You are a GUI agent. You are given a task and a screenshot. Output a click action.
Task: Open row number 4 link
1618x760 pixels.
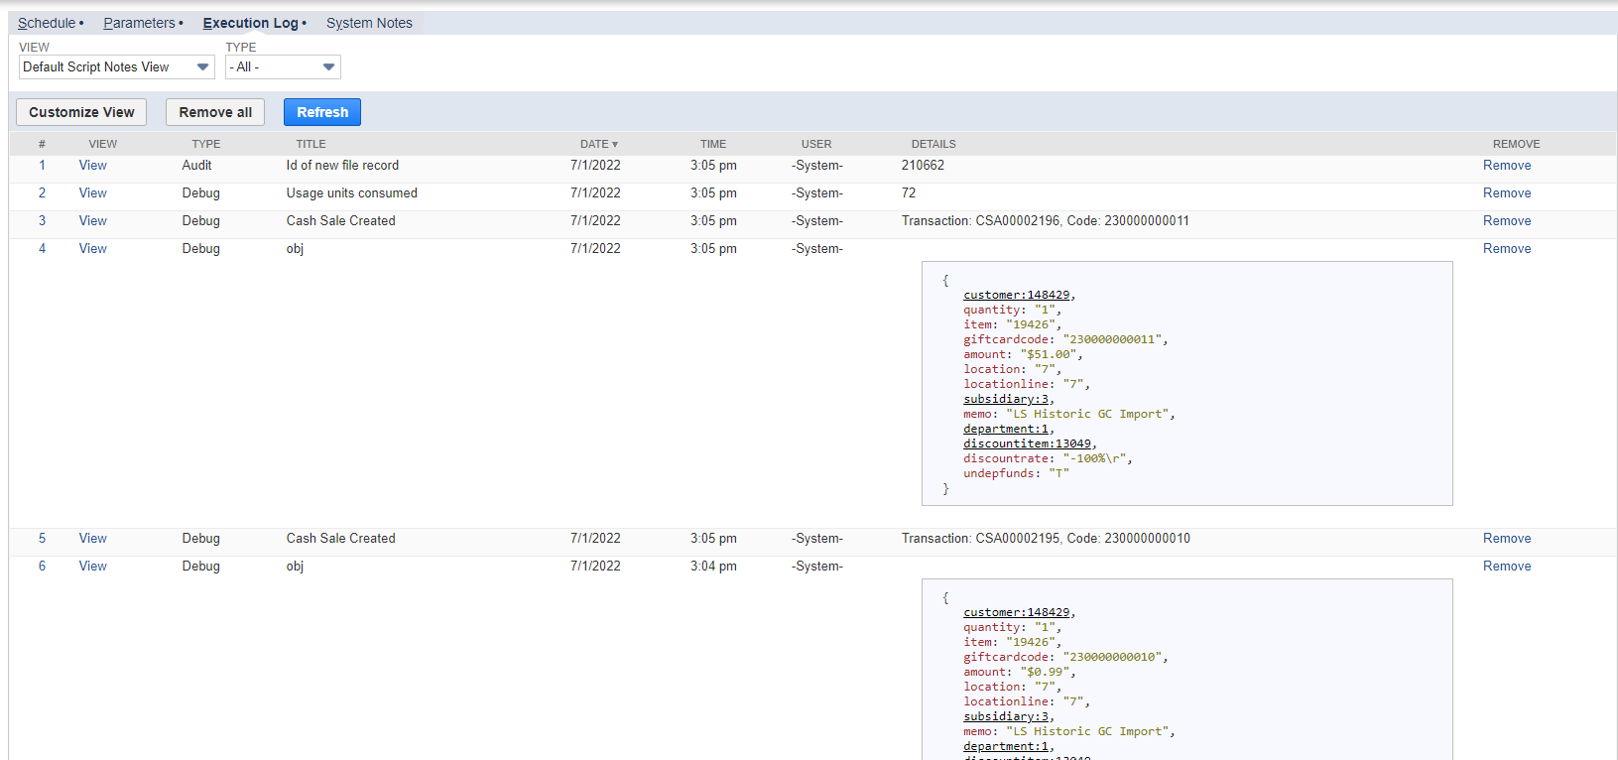42,249
